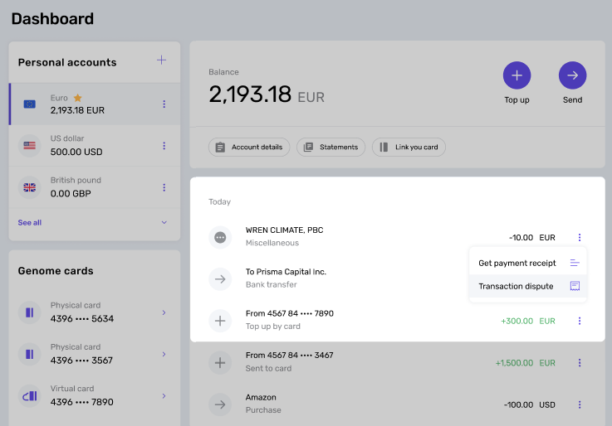Click the See all link
Viewport: 612px width, 426px height.
[30, 223]
